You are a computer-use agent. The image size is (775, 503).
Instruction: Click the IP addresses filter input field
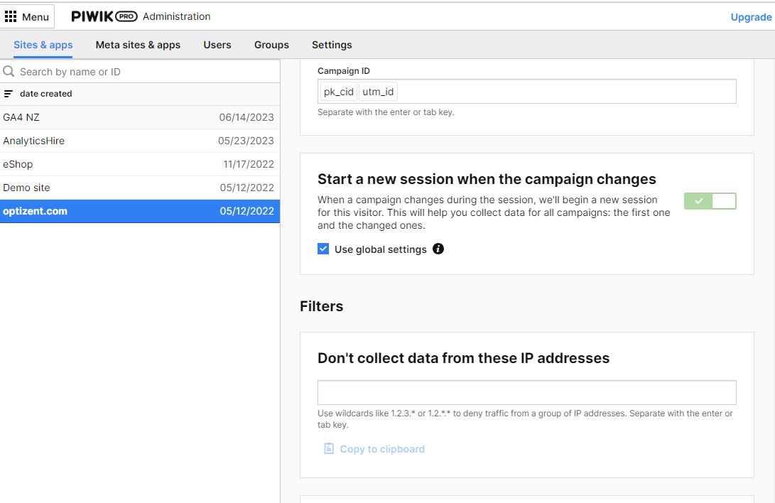pyautogui.click(x=526, y=391)
